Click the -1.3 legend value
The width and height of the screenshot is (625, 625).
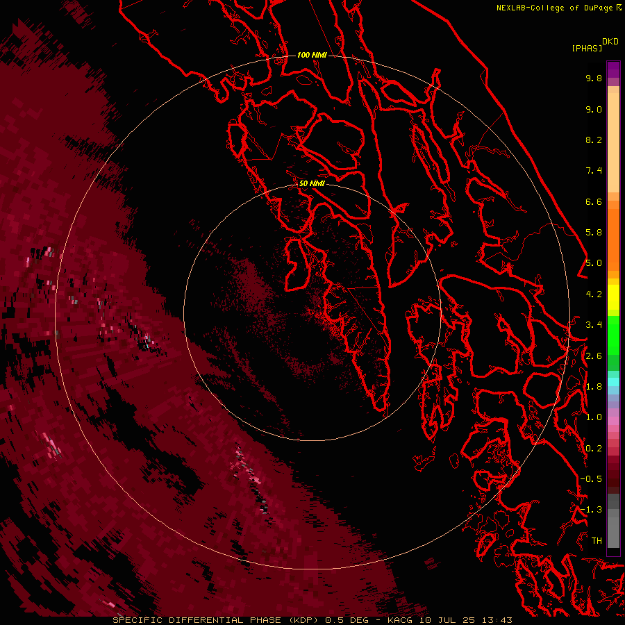(x=591, y=510)
